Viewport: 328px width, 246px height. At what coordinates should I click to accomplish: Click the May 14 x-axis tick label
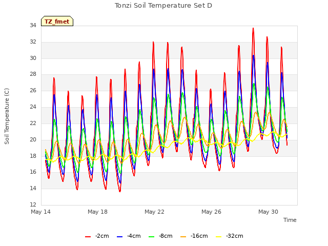tap(41, 212)
